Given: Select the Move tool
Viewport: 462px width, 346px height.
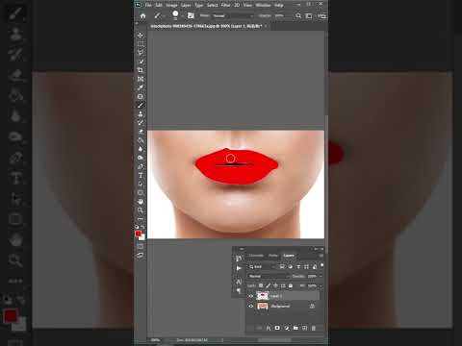Looking at the screenshot, I should point(141,35).
